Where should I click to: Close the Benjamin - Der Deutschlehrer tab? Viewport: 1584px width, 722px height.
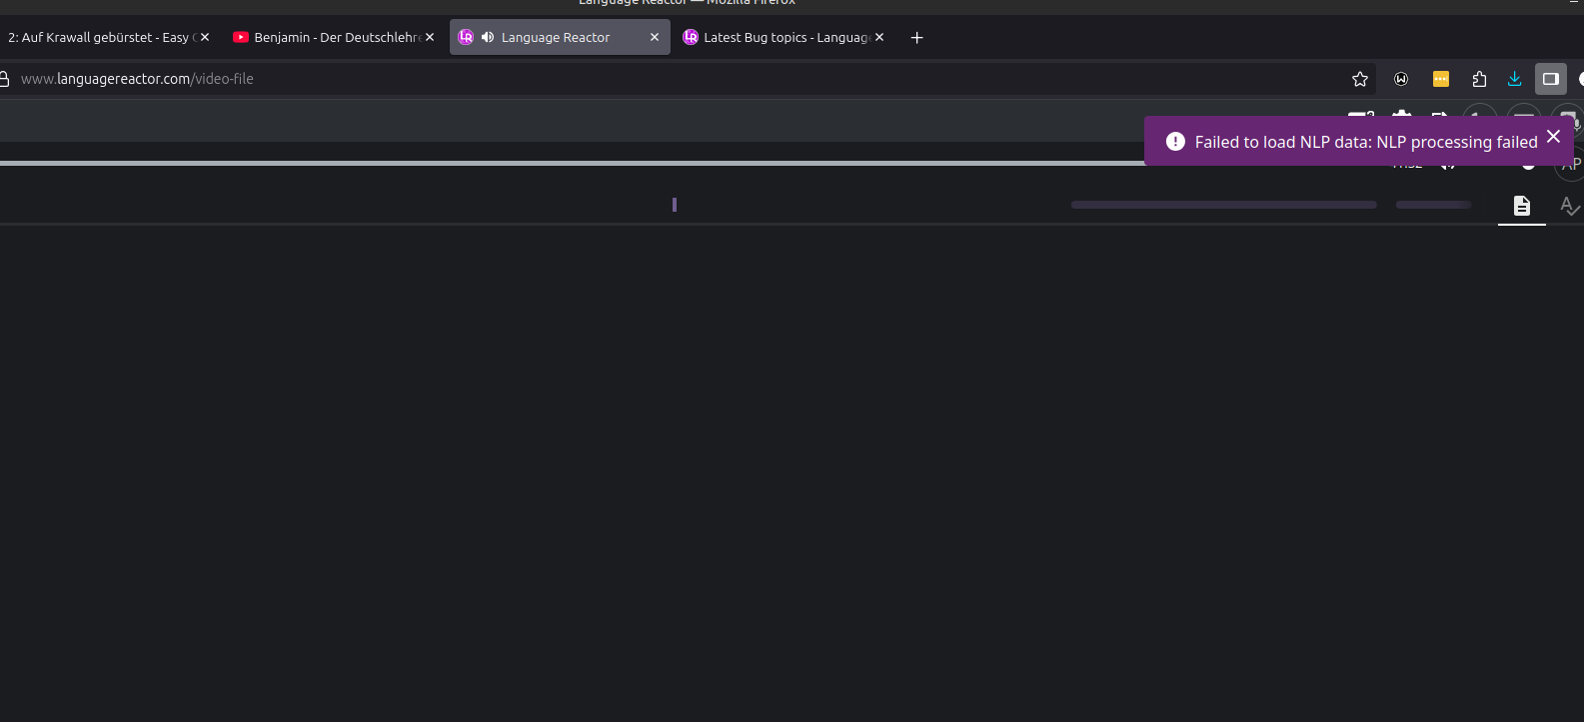430,38
